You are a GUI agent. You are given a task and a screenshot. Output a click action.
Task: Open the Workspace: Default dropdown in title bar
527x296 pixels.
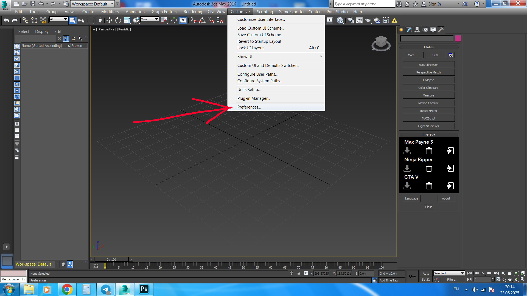pyautogui.click(x=92, y=4)
